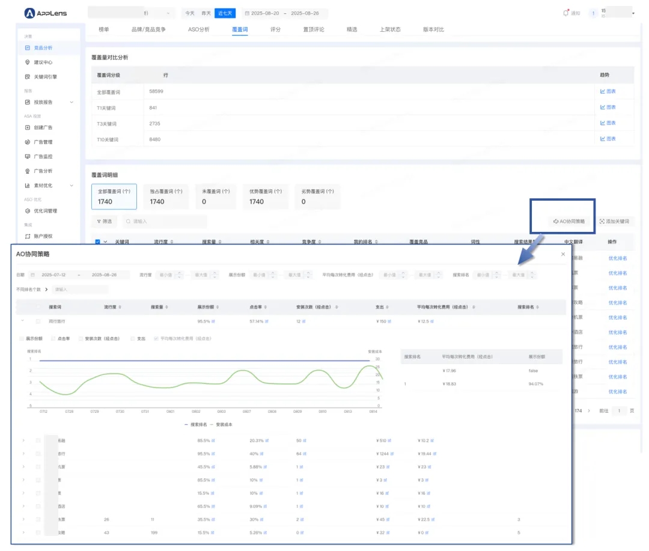Image resolution: width=649 pixels, height=551 pixels.
Task: Click the 优化词管理 sidebar icon
Action: click(x=28, y=211)
